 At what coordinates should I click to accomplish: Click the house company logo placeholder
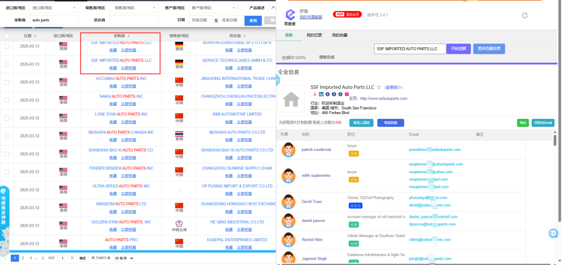click(291, 99)
